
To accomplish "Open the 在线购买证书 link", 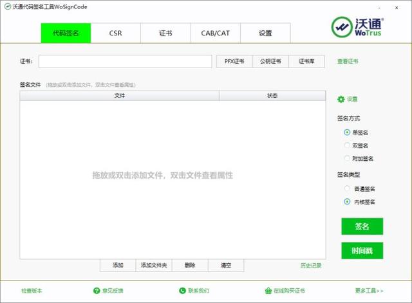I will [289, 291].
